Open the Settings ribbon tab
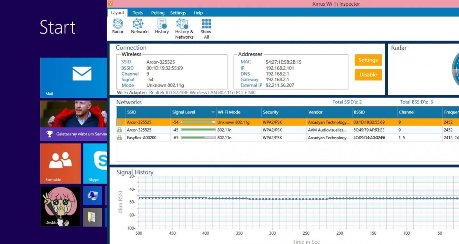459x244 pixels. pos(178,13)
